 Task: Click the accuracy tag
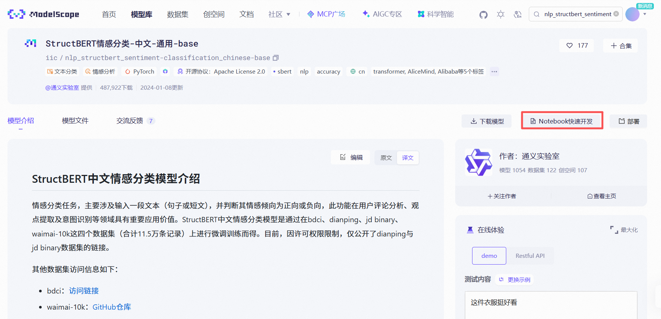329,71
